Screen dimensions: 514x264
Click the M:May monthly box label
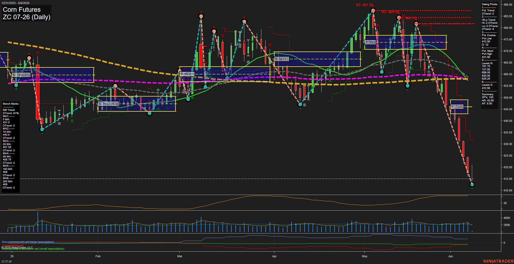[370, 42]
